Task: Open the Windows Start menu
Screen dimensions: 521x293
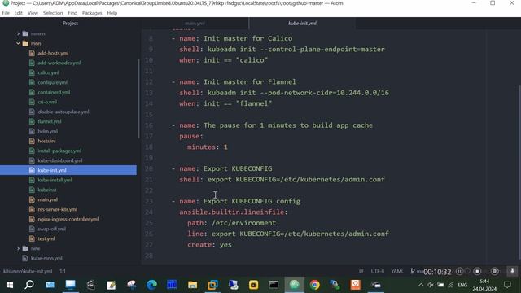Action: pos(9,285)
